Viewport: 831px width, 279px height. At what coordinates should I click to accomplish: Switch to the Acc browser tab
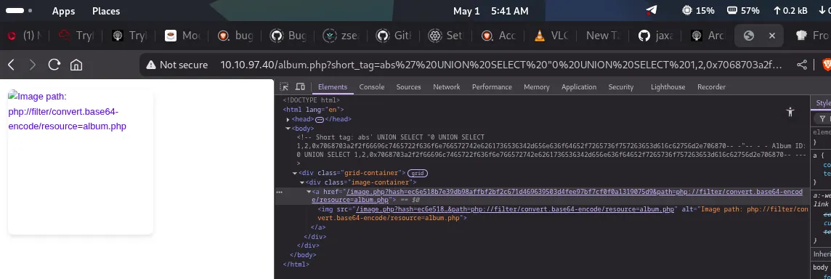click(499, 36)
